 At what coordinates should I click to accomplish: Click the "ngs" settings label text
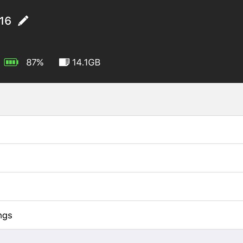coord(6,216)
